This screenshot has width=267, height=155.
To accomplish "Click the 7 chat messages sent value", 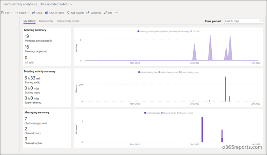I will 26,119.
